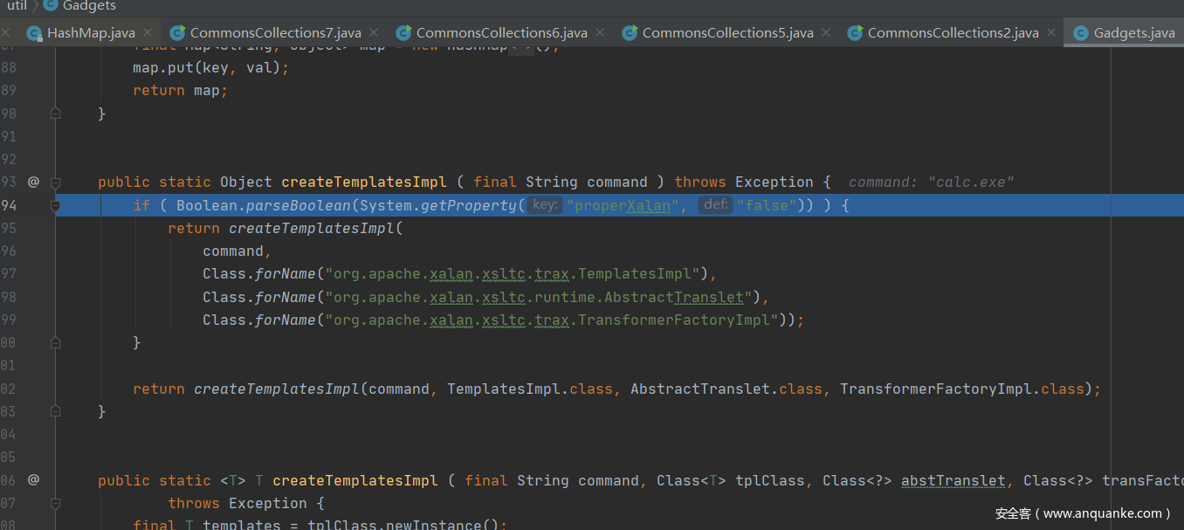The image size is (1184, 530).
Task: Collapse the if block fold marker on line 94
Action: pyautogui.click(x=56, y=206)
